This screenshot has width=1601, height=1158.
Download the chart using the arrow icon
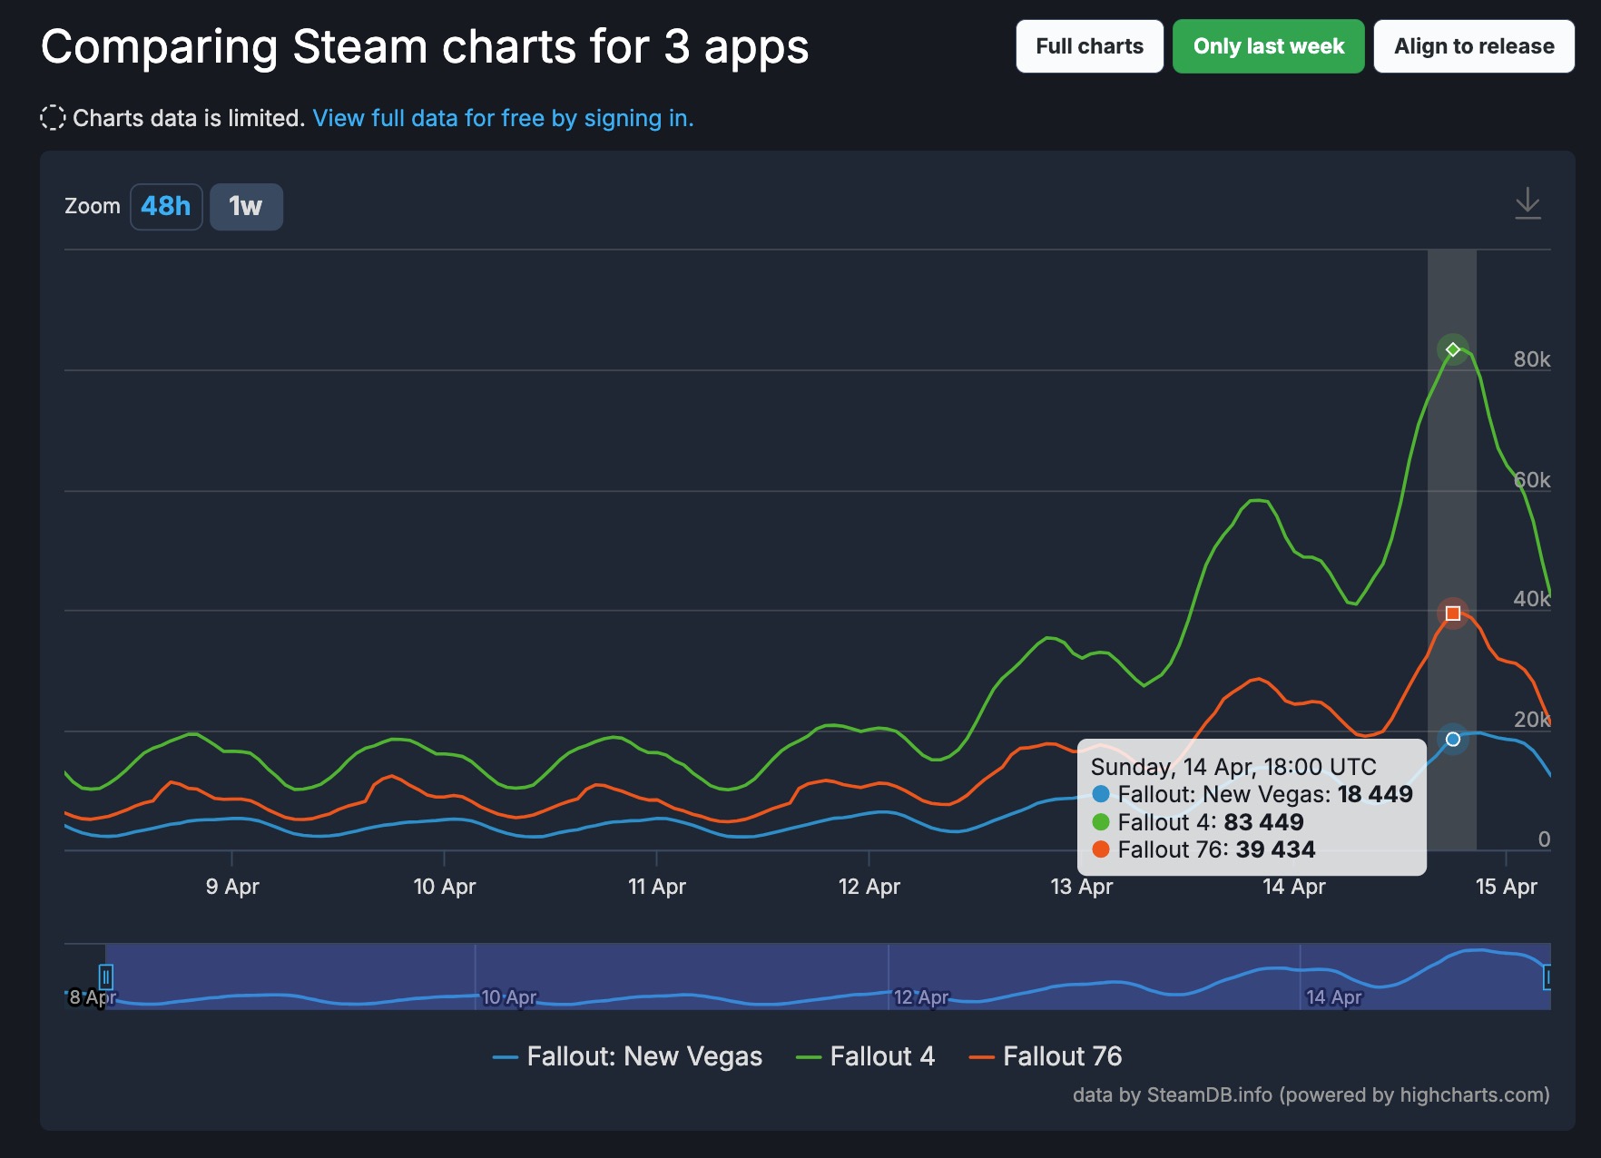(1527, 203)
